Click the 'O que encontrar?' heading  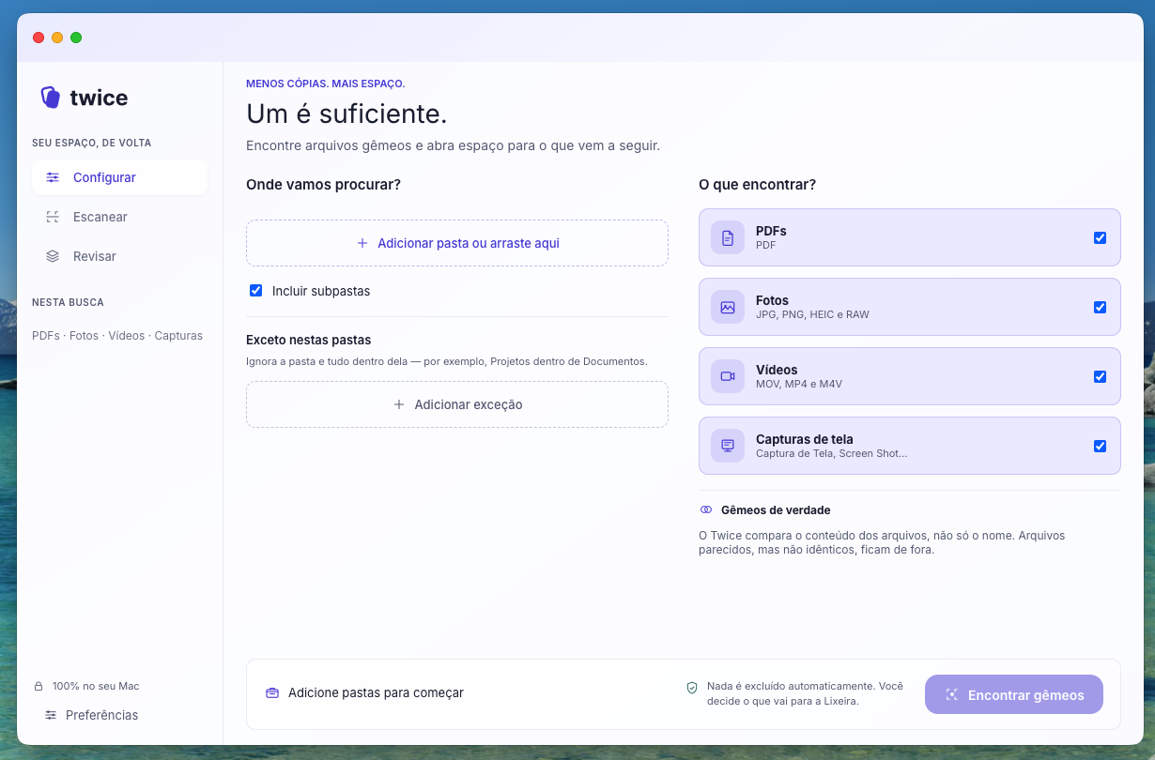[x=757, y=185]
